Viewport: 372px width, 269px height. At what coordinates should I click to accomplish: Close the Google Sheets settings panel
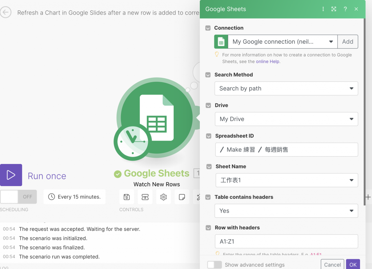(x=356, y=9)
